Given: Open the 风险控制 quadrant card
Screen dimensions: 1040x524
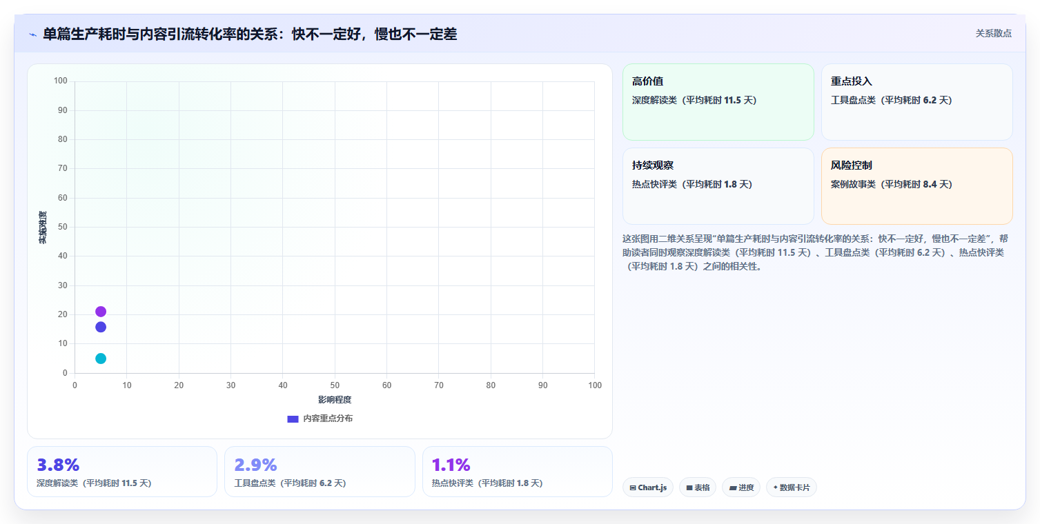Looking at the screenshot, I should pos(917,186).
